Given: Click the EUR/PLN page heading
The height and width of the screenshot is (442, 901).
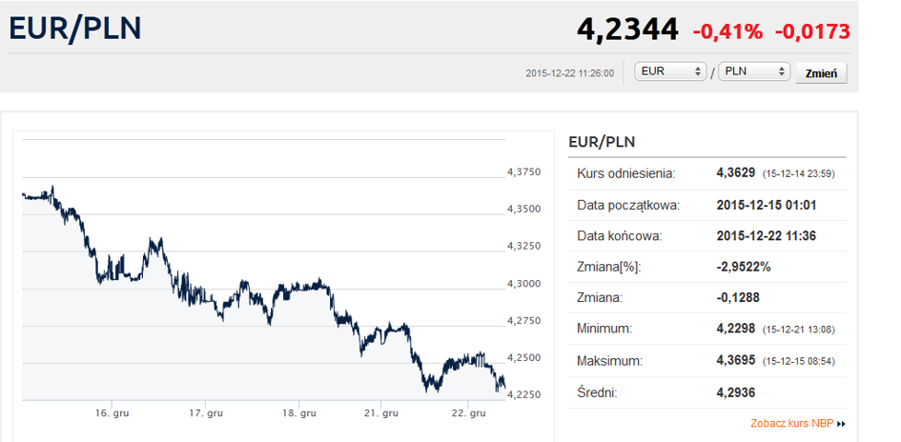Looking at the screenshot, I should click(75, 29).
